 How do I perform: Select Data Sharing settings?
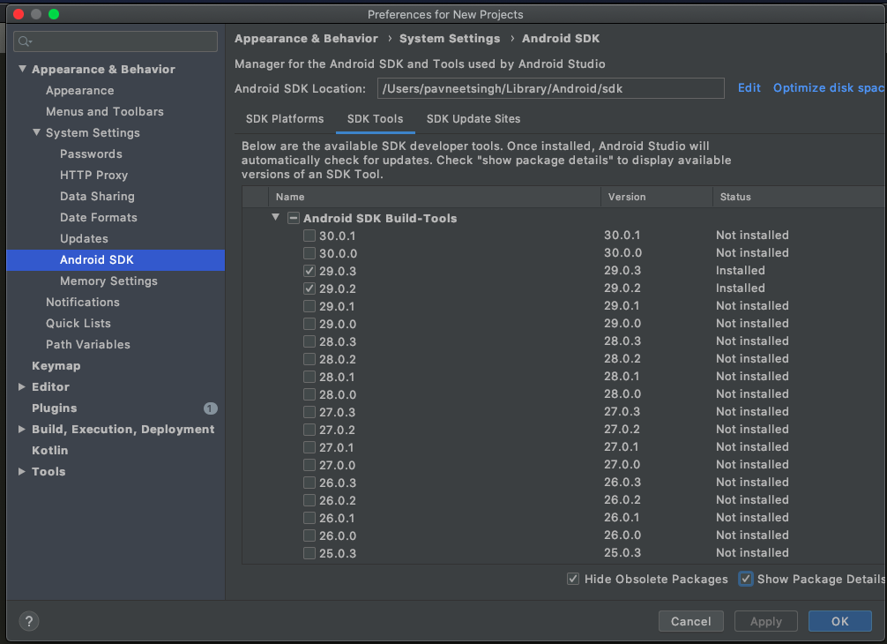coord(97,197)
